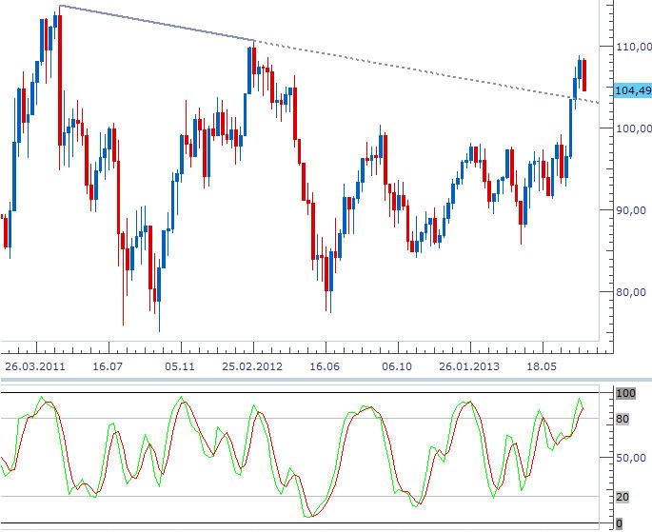Viewport: 652px width, 532px height.
Task: Click the 26.03.2011 date label
Action: (x=36, y=366)
